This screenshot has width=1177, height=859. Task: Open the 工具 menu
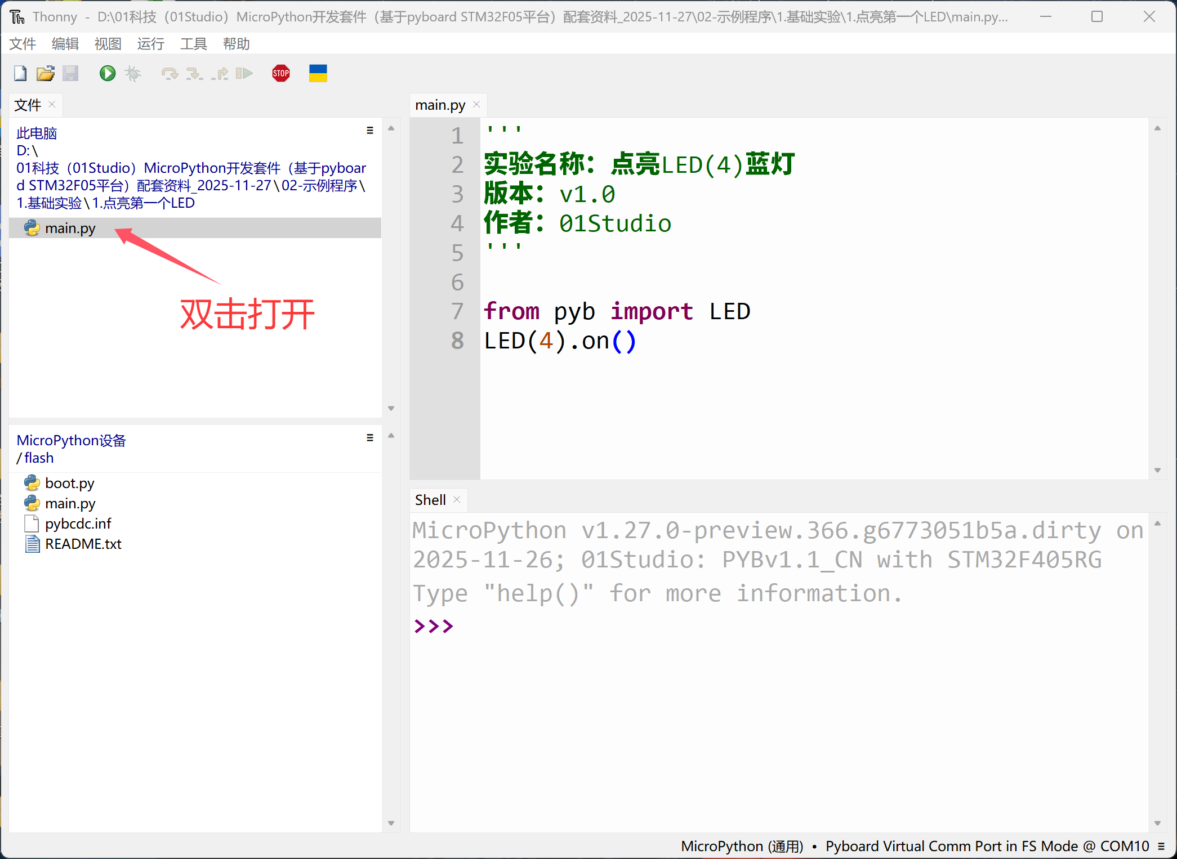coord(193,44)
